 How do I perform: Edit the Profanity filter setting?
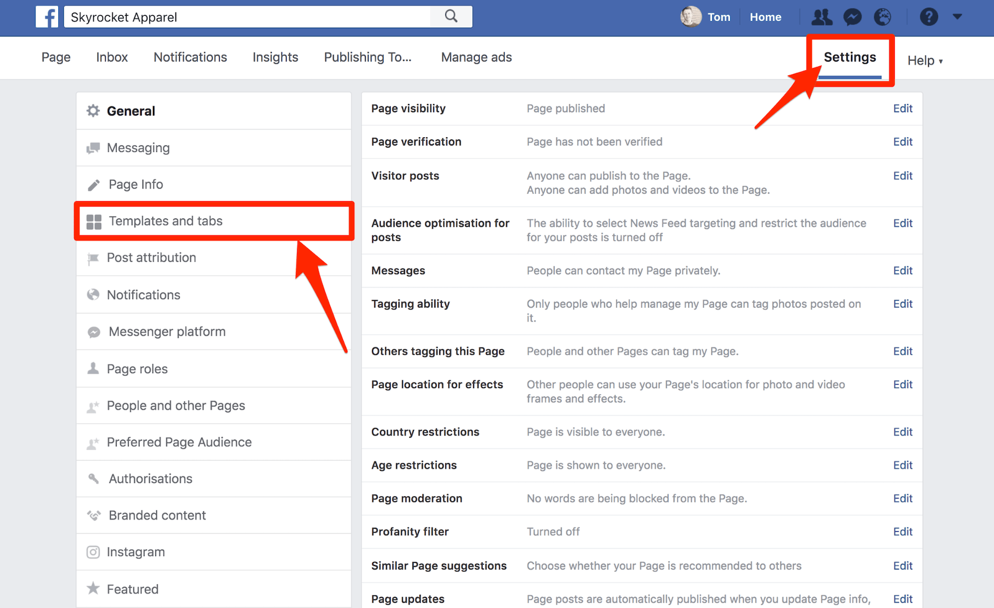902,531
